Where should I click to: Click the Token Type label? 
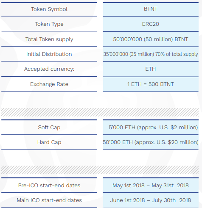coord(49,24)
